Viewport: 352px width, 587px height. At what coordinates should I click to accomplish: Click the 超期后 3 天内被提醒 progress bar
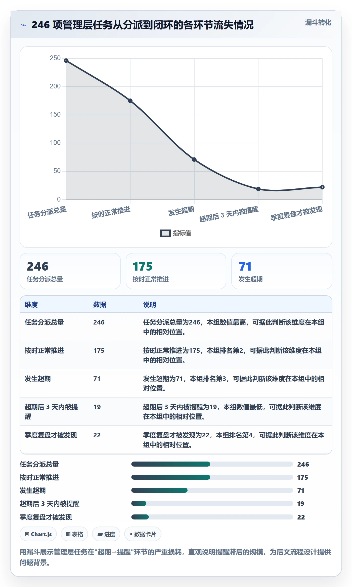pos(212,503)
